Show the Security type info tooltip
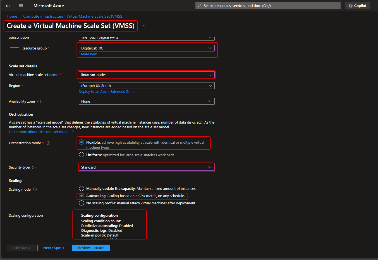378x260 pixels. pyautogui.click(x=34, y=167)
